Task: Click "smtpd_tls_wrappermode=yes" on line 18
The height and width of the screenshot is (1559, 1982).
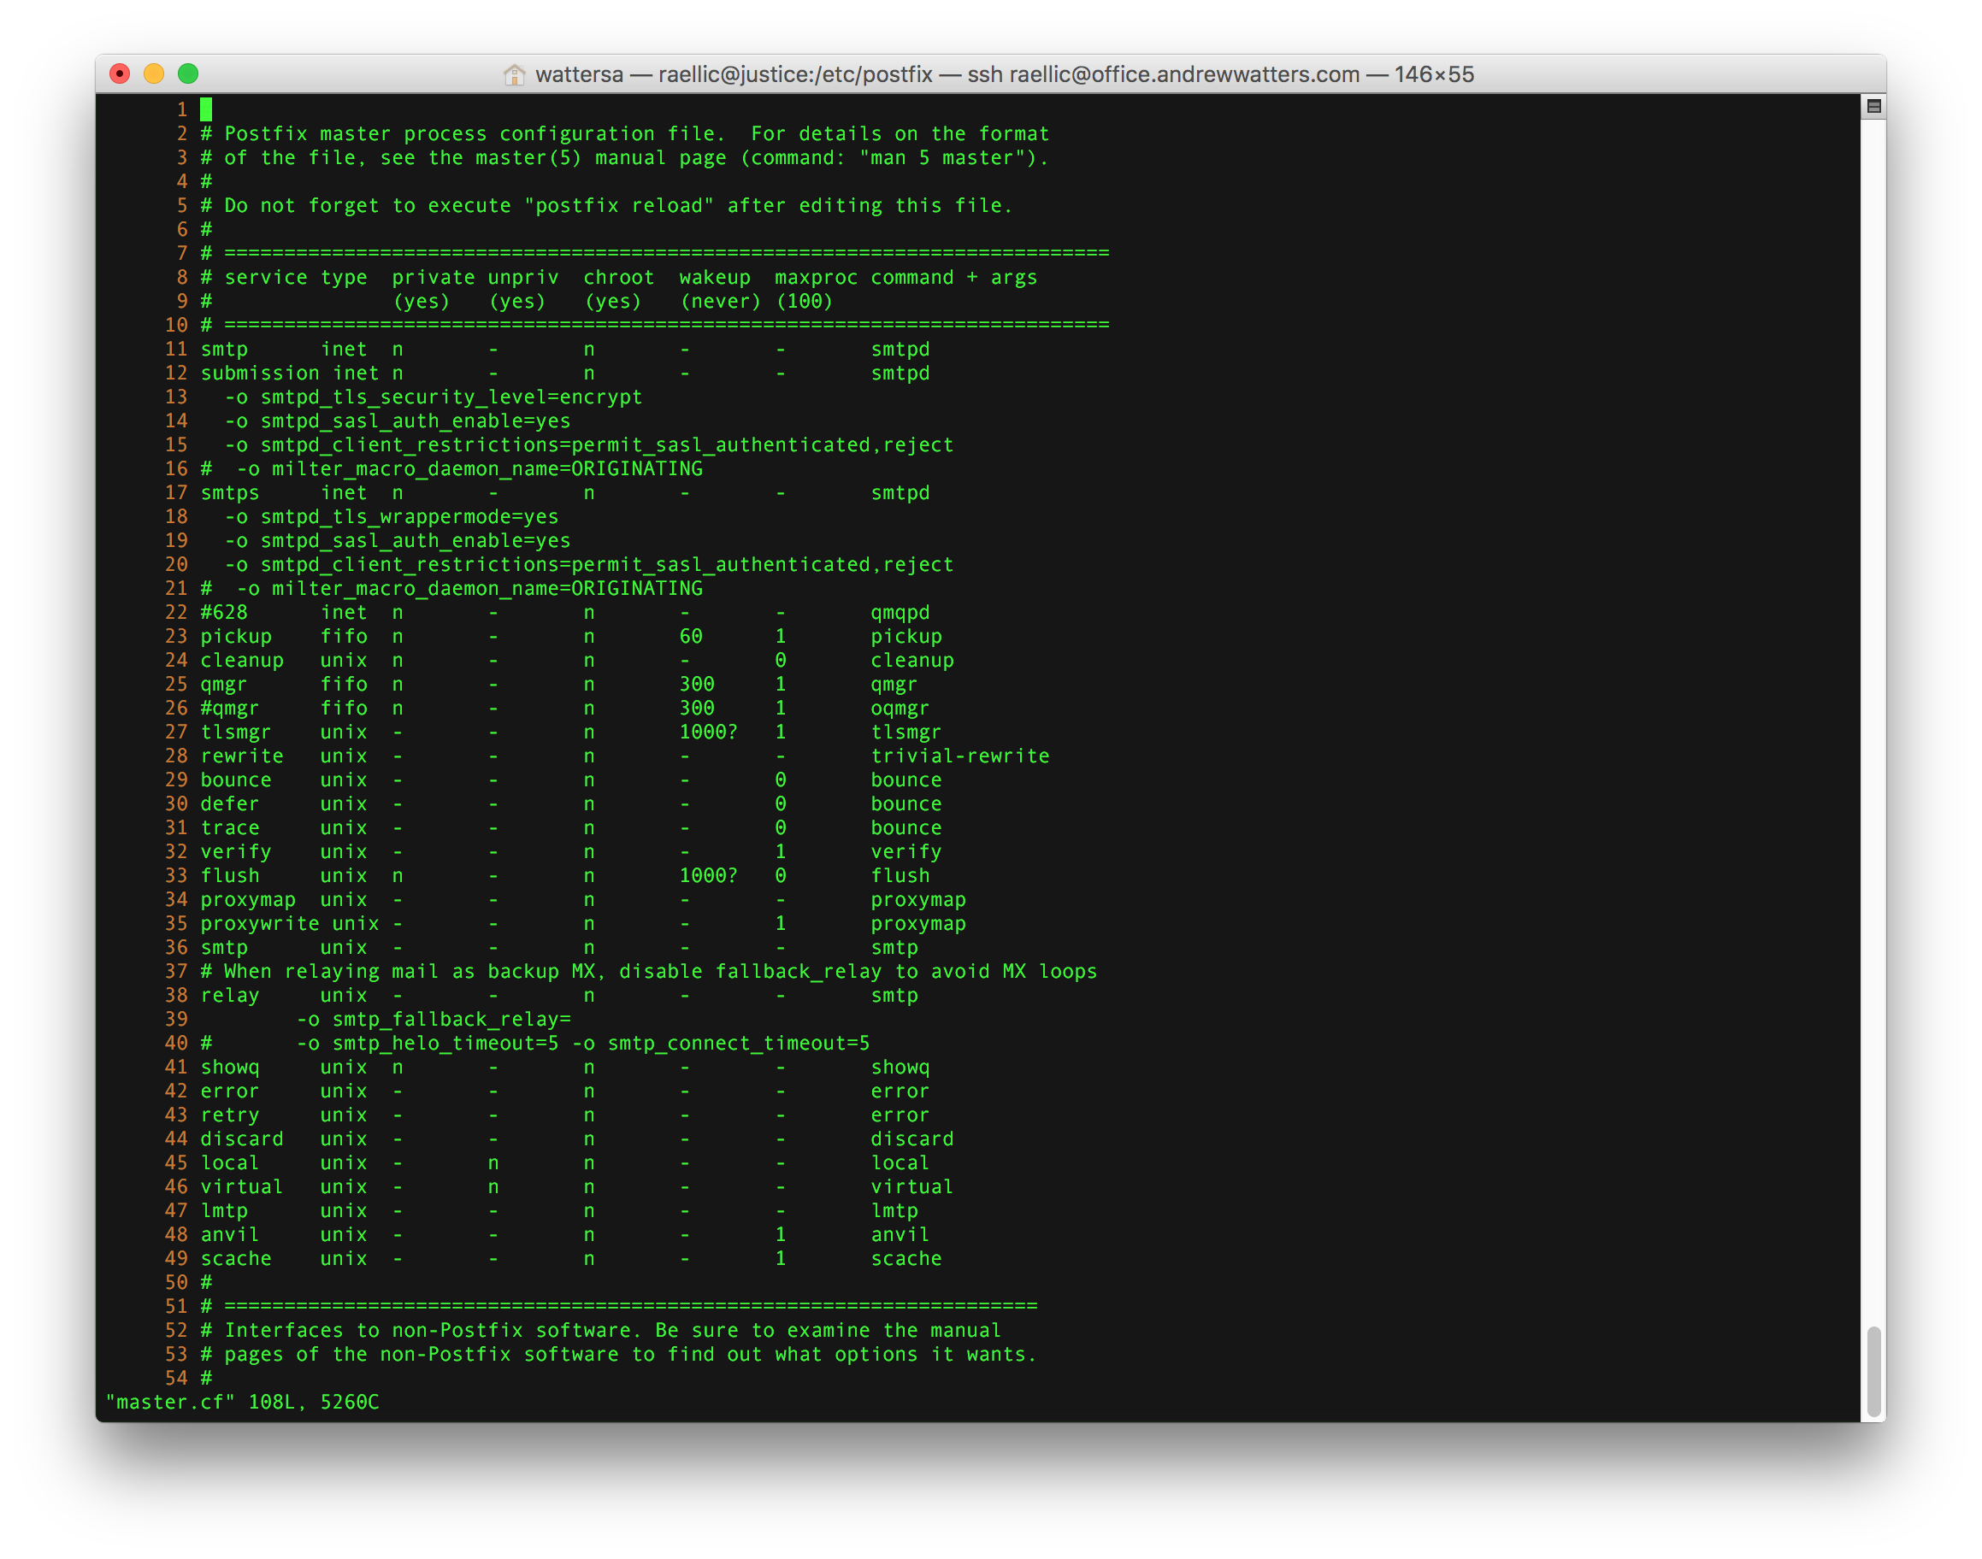Action: click(x=409, y=516)
